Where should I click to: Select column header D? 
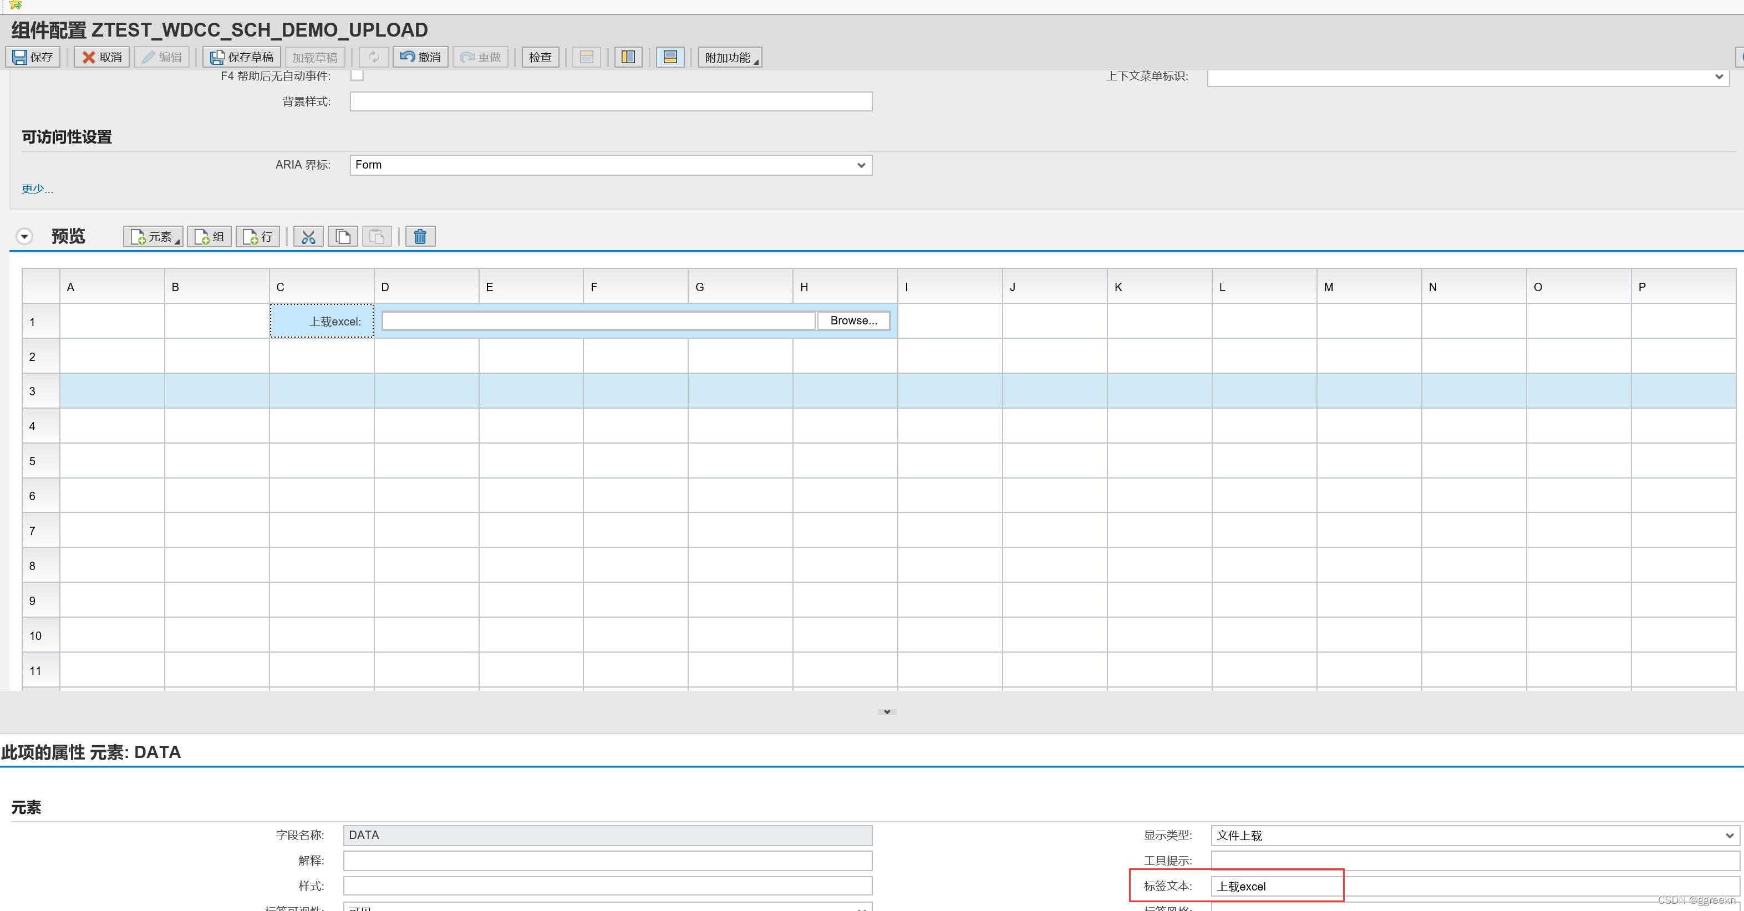coord(426,286)
